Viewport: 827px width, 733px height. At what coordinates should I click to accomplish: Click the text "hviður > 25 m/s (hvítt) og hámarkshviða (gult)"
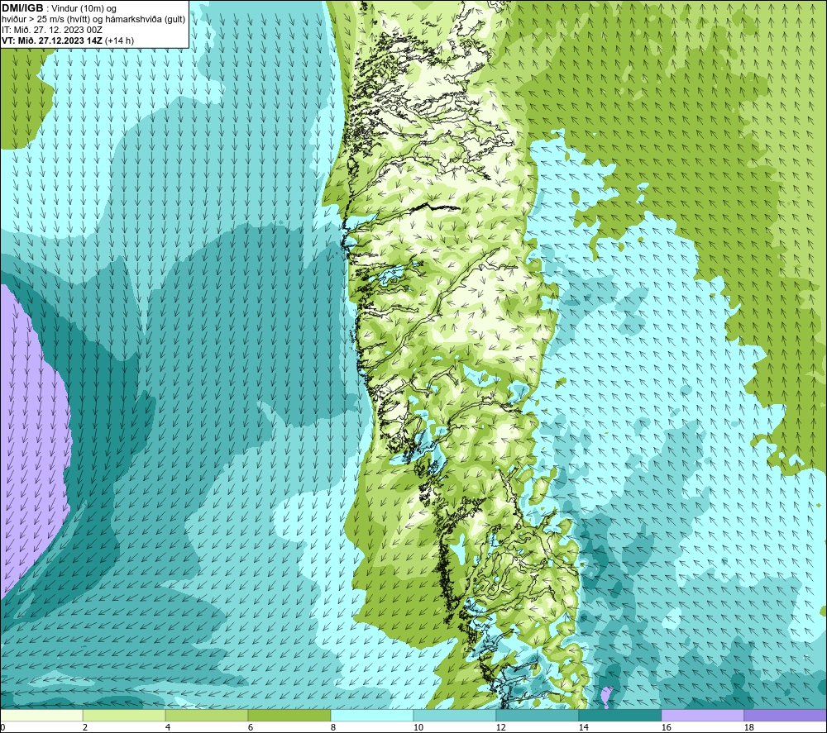[93, 20]
